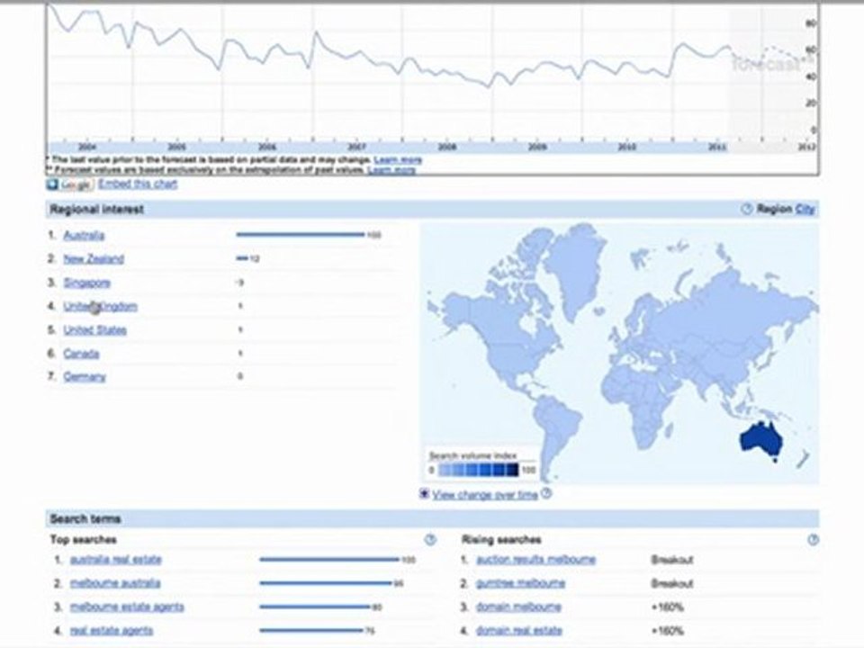The height and width of the screenshot is (648, 864).
Task: Open United Kingdom in the regional interest list
Action: point(100,306)
